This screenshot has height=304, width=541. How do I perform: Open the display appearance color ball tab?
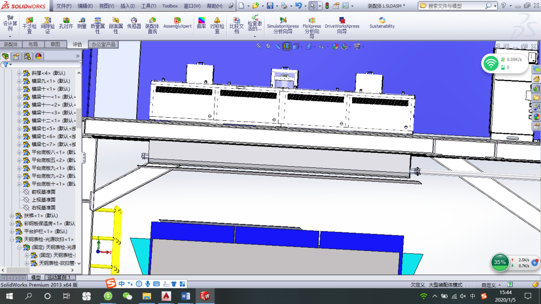point(39,56)
